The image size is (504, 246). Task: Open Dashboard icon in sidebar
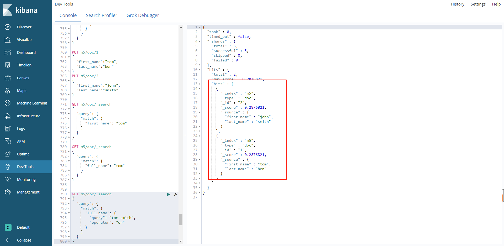pos(8,53)
